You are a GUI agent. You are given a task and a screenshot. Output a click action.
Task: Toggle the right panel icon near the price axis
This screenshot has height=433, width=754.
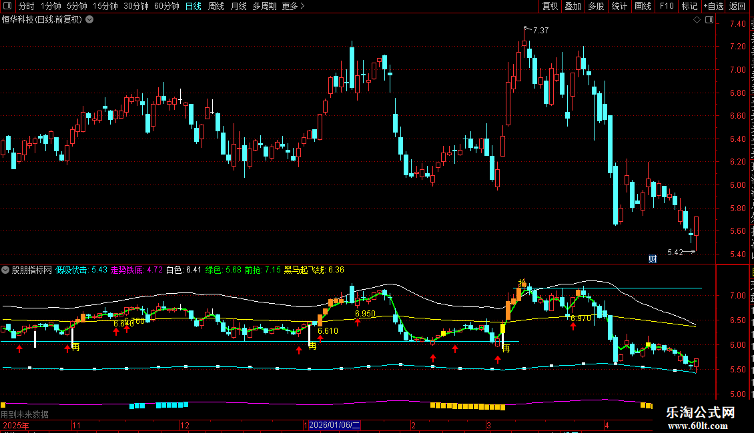[x=709, y=20]
